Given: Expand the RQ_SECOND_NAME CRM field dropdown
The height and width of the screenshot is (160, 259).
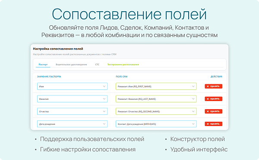Looking at the screenshot, I should pos(156,111).
